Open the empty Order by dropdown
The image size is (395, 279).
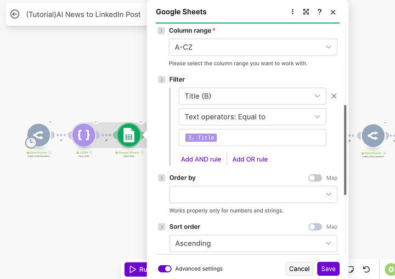coord(253,194)
